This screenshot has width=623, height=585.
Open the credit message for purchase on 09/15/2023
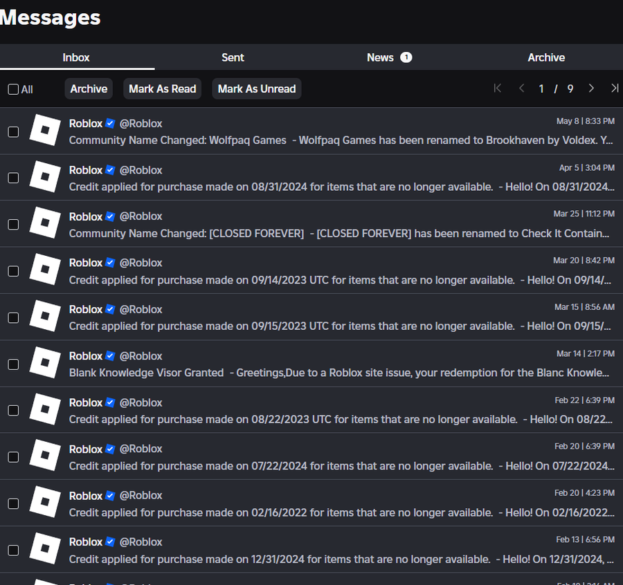tap(311, 317)
